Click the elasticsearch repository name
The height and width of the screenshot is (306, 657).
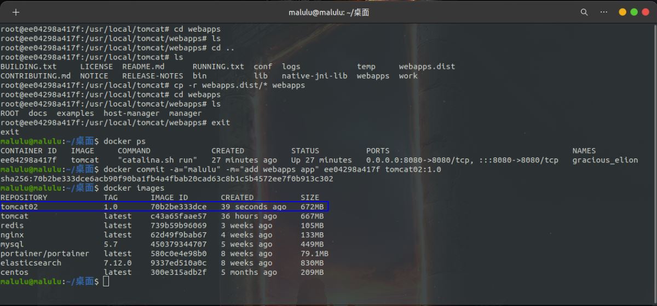[31, 262]
